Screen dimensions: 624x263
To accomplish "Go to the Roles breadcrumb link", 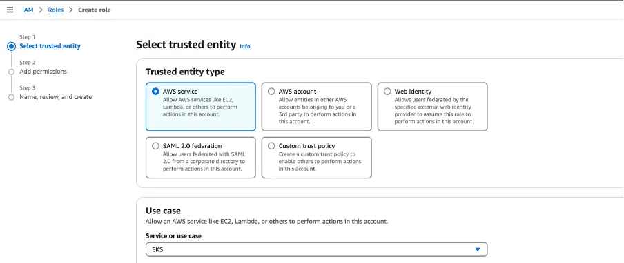I will tap(56, 10).
